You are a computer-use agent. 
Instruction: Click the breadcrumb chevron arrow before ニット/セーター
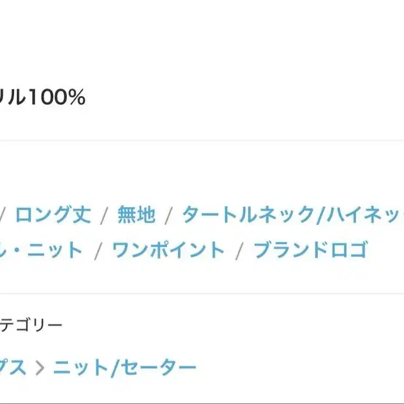pyautogui.click(x=40, y=368)
